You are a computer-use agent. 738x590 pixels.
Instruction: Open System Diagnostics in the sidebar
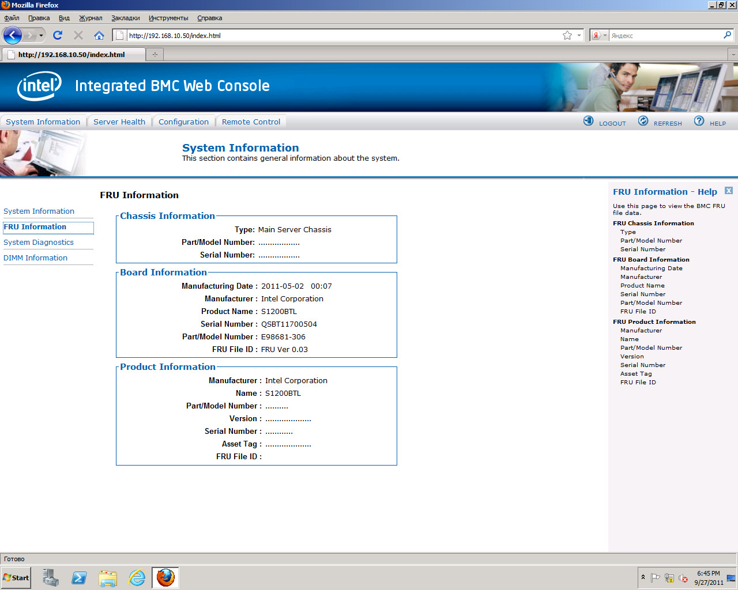(x=39, y=243)
